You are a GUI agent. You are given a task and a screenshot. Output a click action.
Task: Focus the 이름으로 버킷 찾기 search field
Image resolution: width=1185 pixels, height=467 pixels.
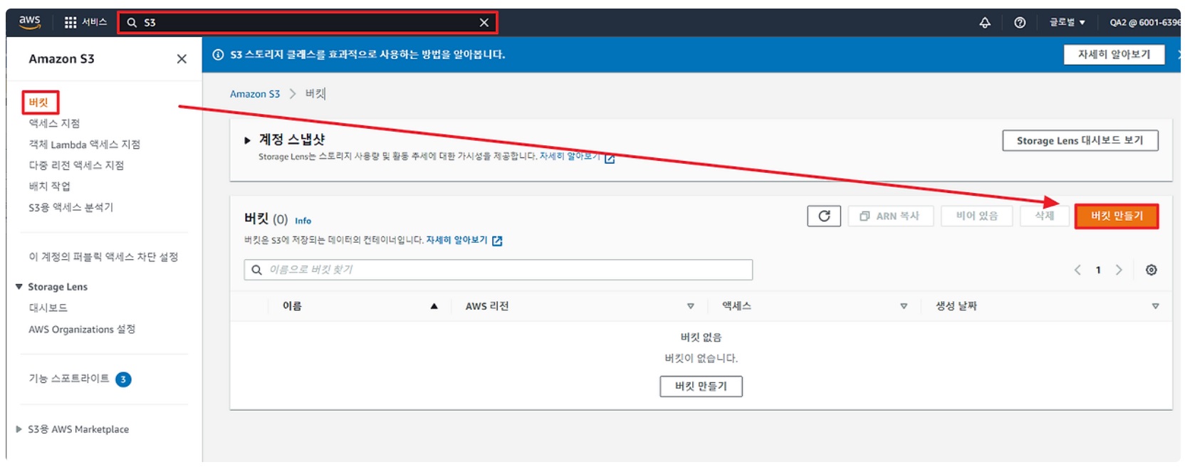point(498,270)
